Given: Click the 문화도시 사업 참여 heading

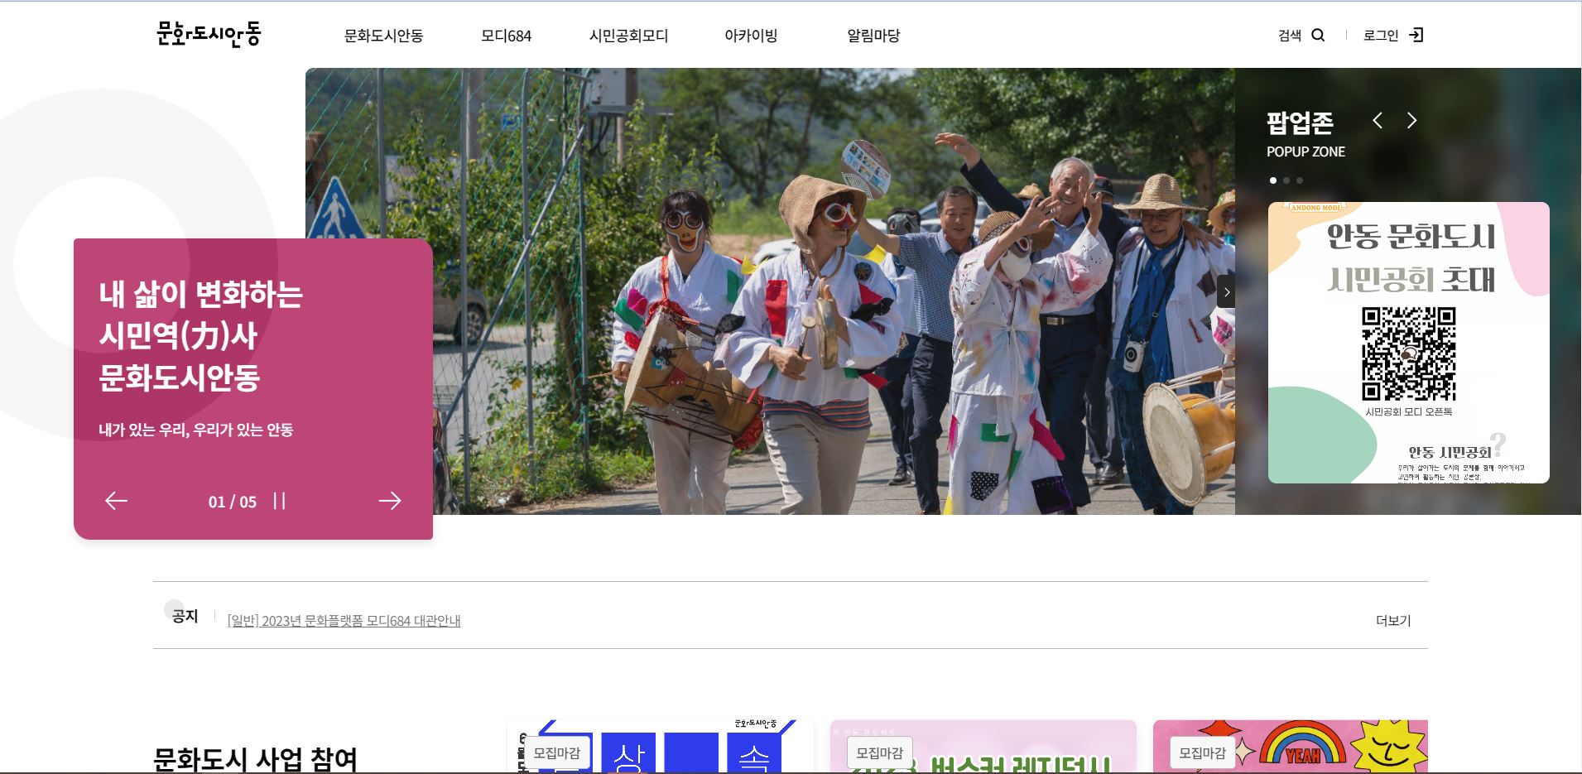Looking at the screenshot, I should [x=255, y=759].
